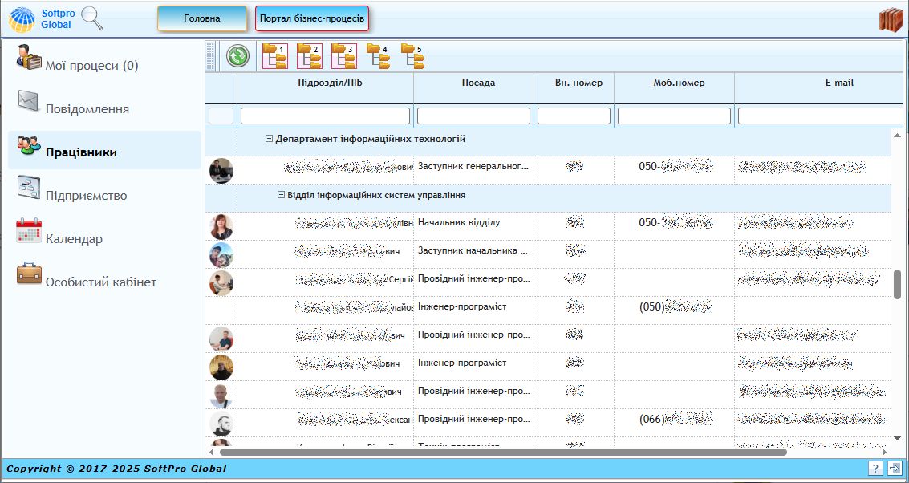
Task: Expand tree to level 2 icon
Action: [x=310, y=56]
